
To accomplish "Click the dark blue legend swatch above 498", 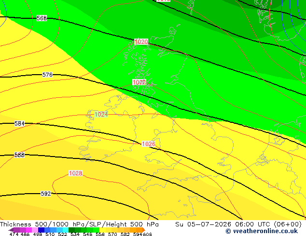I will tap(41, 230).
